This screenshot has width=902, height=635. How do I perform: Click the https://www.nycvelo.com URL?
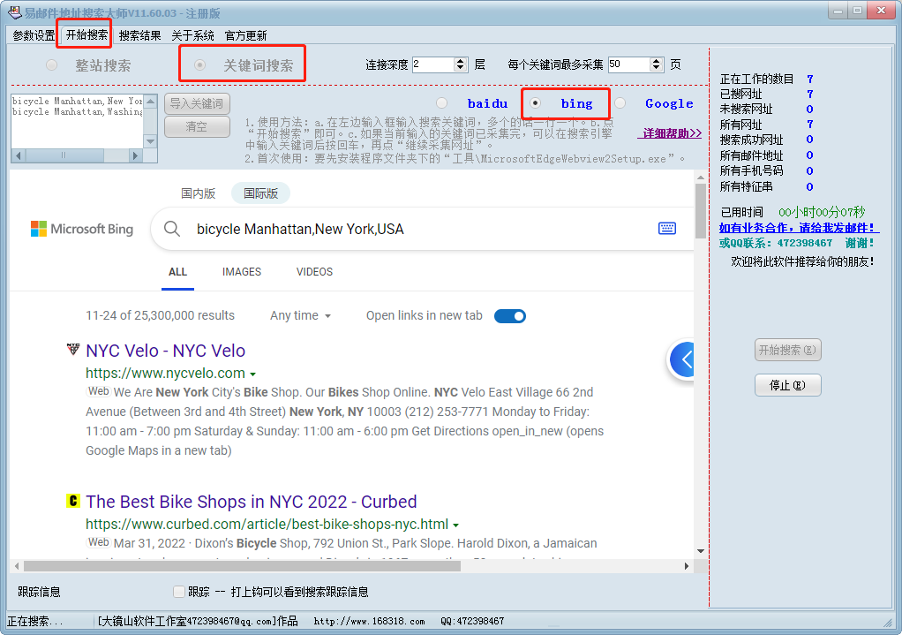(x=166, y=373)
